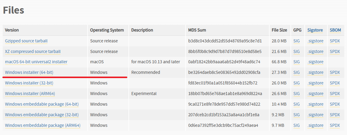Download Windows installer (64-bit)

click(x=29, y=72)
